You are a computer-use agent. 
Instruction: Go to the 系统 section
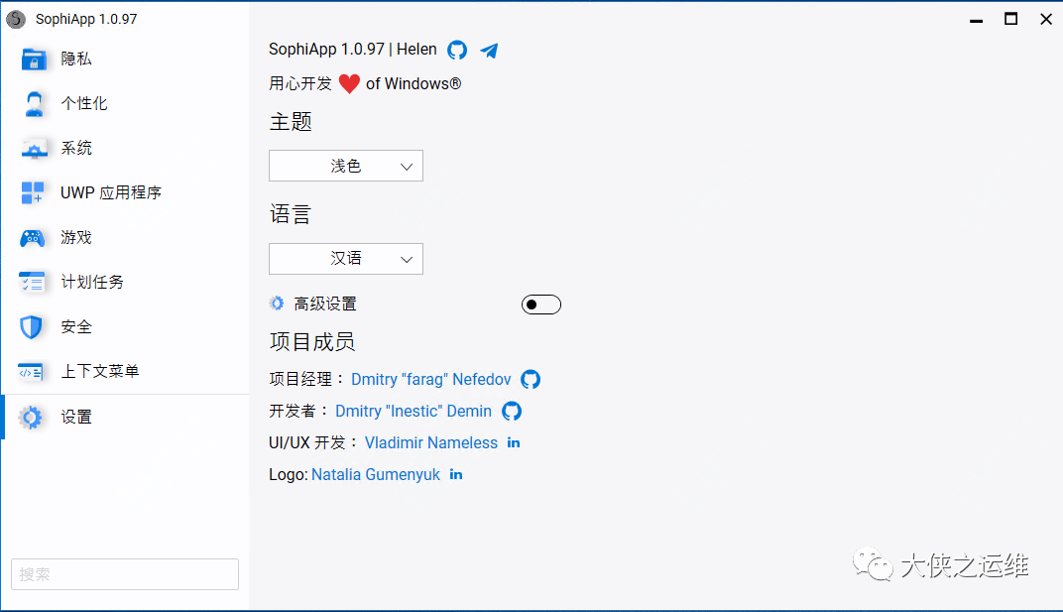(x=76, y=148)
